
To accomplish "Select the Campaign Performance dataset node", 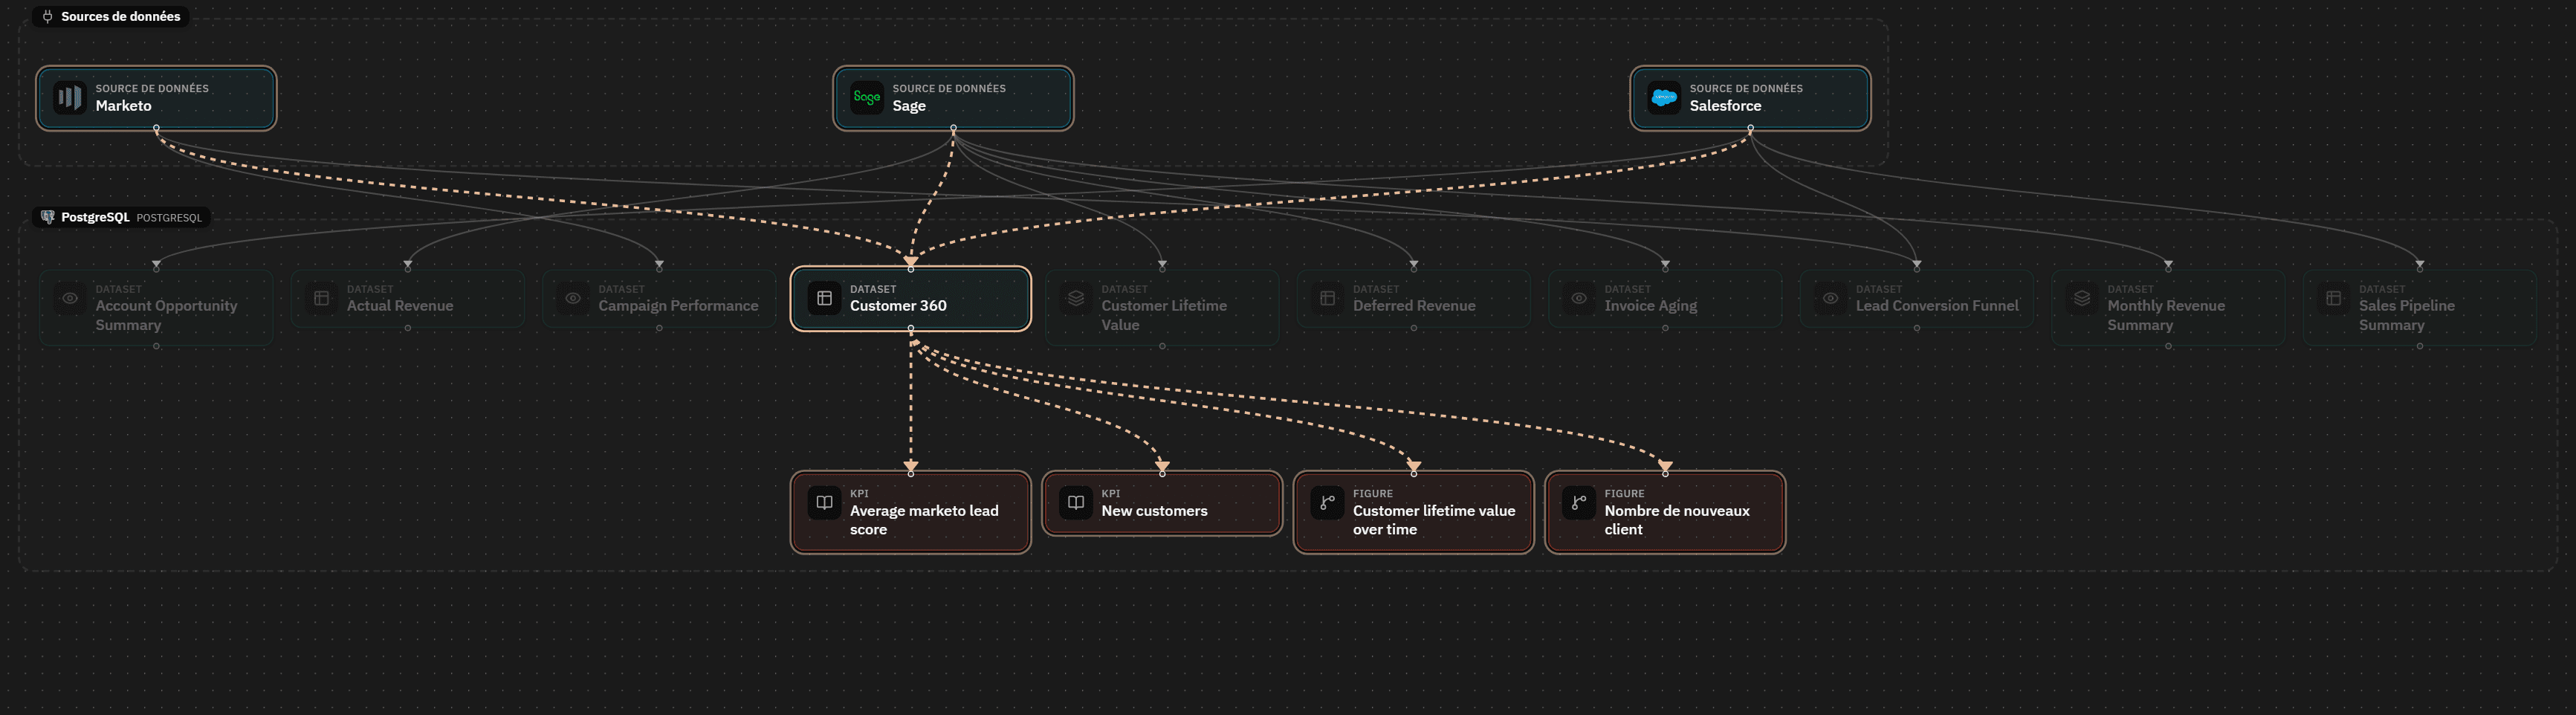I will point(659,298).
